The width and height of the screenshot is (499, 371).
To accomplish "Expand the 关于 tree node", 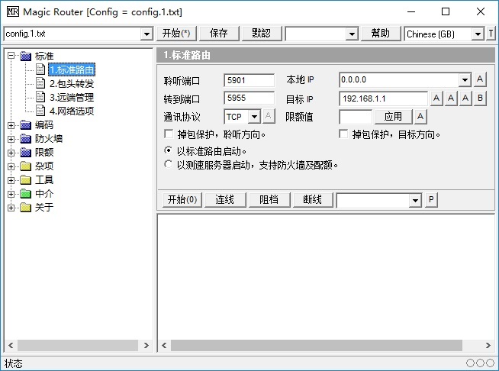I will [x=11, y=208].
